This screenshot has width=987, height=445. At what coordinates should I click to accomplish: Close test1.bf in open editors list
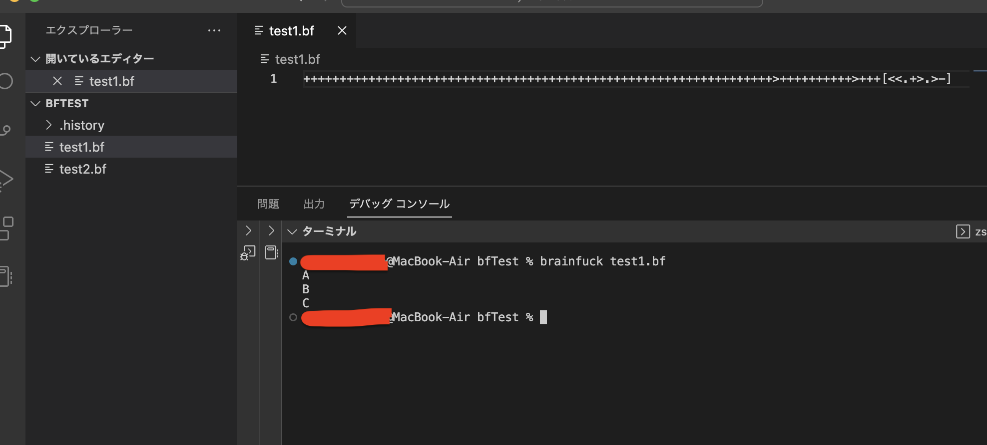(x=57, y=81)
